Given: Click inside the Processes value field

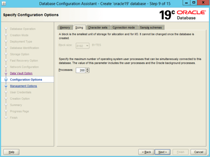Looking at the screenshot, I should [80, 70].
